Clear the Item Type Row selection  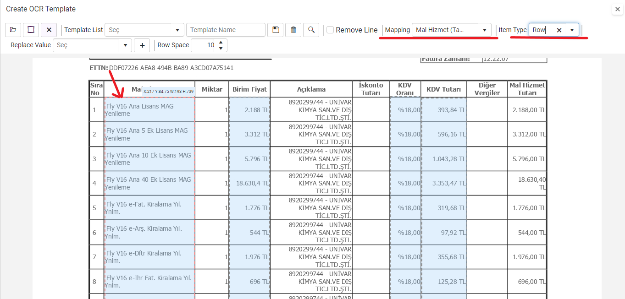[x=559, y=30]
